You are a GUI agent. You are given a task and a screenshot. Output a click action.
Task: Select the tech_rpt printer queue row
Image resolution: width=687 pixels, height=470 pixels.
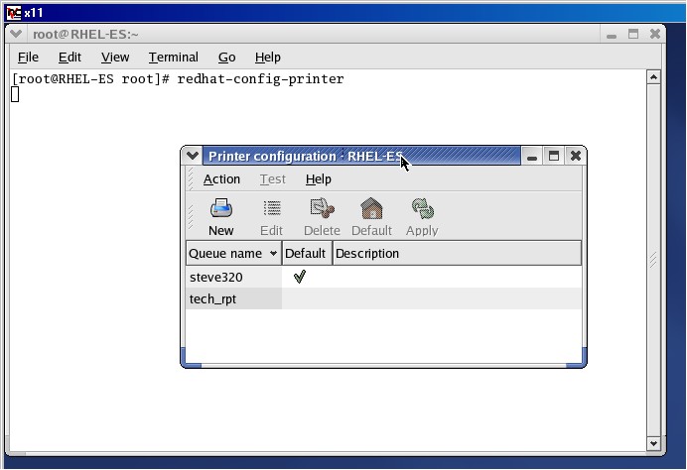[384, 298]
